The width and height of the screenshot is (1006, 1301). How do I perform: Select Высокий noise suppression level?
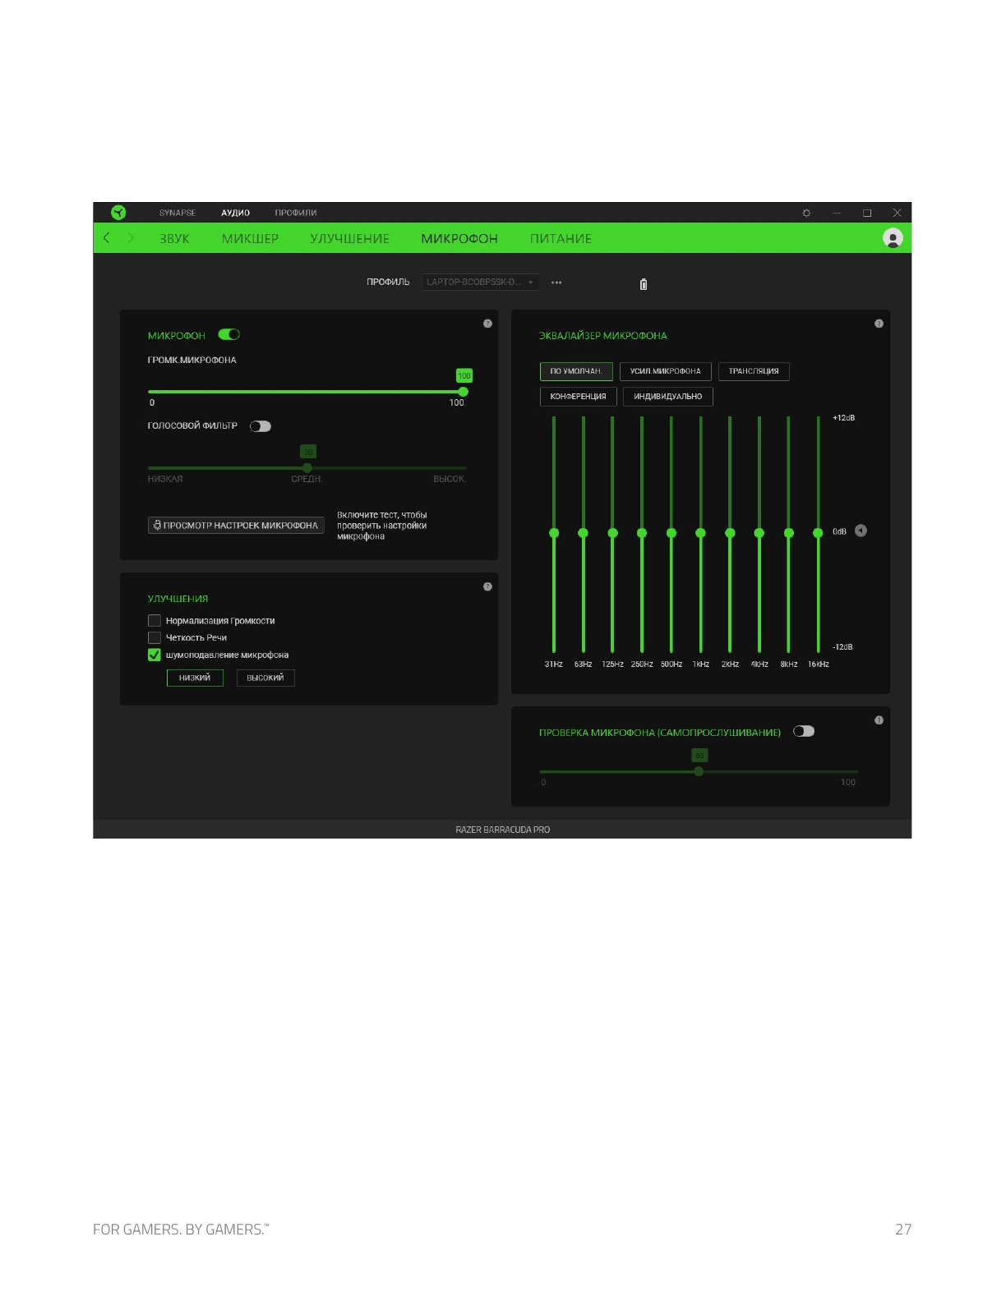(x=265, y=678)
